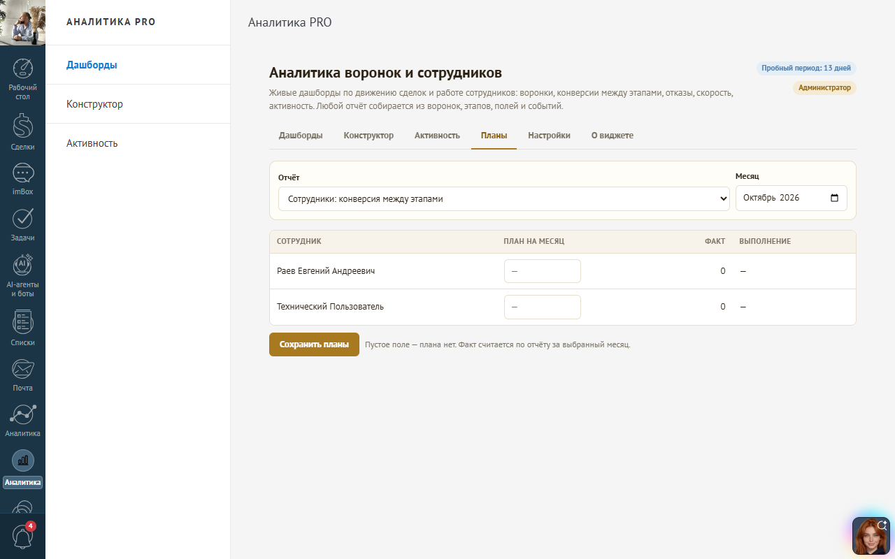Click fact value 0 for Раев Евгений Андреевич
Viewport: 895px width, 559px height.
[x=723, y=271]
